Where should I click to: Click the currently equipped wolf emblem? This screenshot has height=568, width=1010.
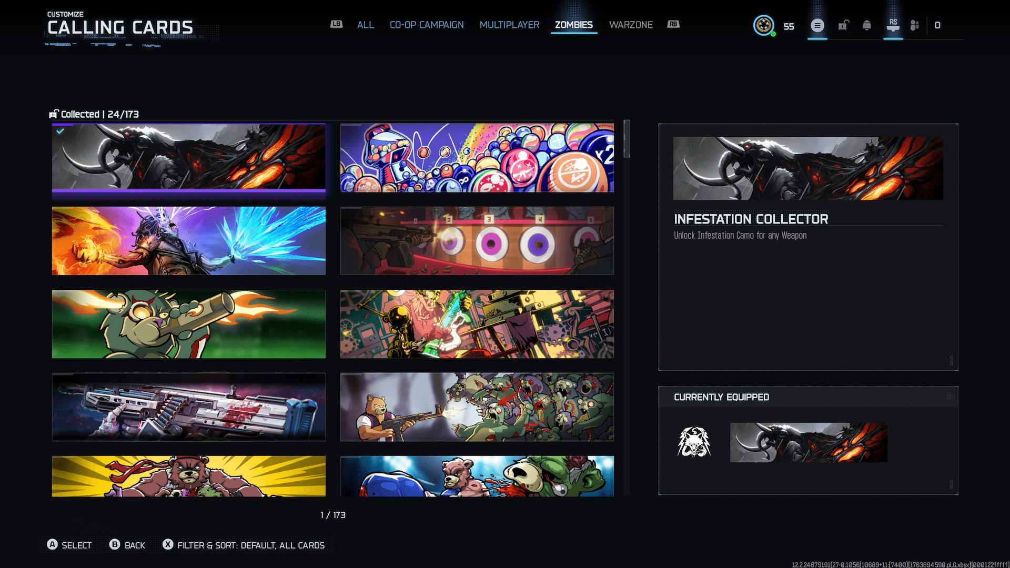tap(694, 442)
